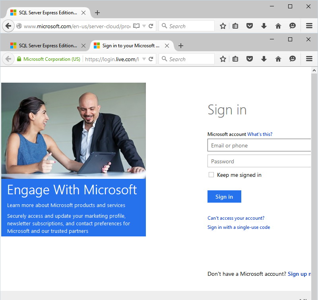
Task: Open the hamburger menu in background window
Action: click(x=309, y=26)
